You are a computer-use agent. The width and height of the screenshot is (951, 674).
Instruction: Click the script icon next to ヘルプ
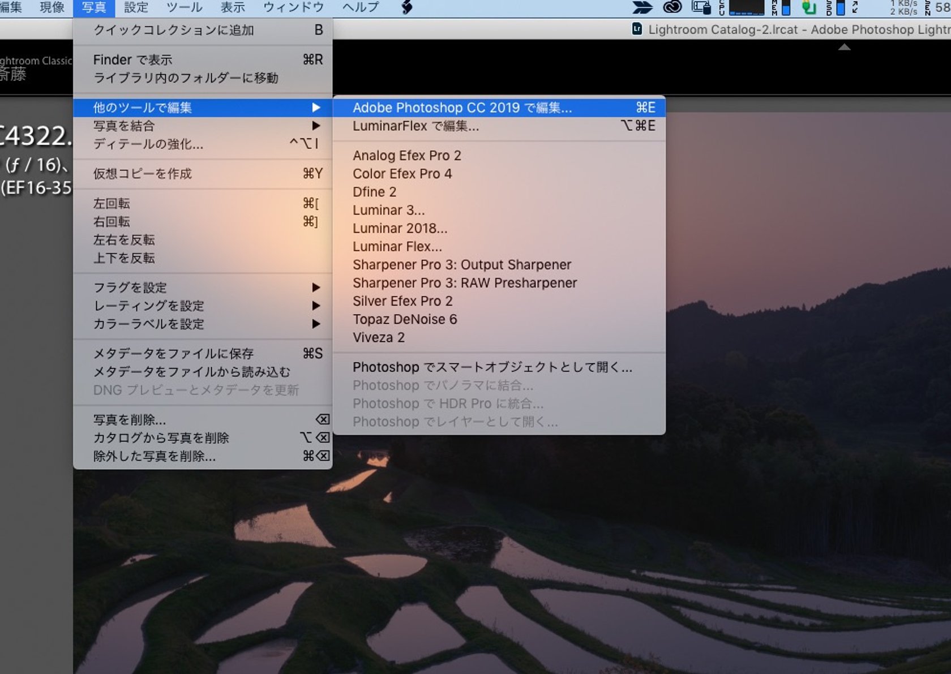[406, 8]
